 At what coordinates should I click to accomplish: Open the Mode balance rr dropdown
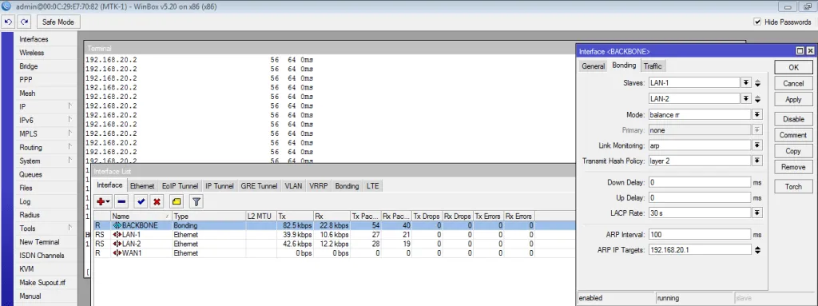point(757,114)
